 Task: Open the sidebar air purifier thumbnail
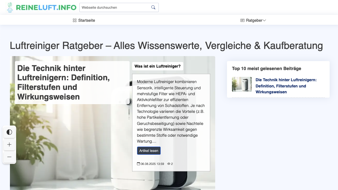242,84
